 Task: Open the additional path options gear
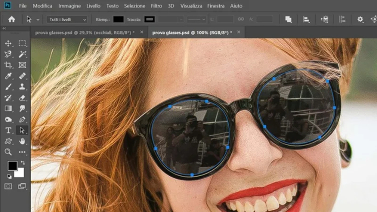point(360,19)
